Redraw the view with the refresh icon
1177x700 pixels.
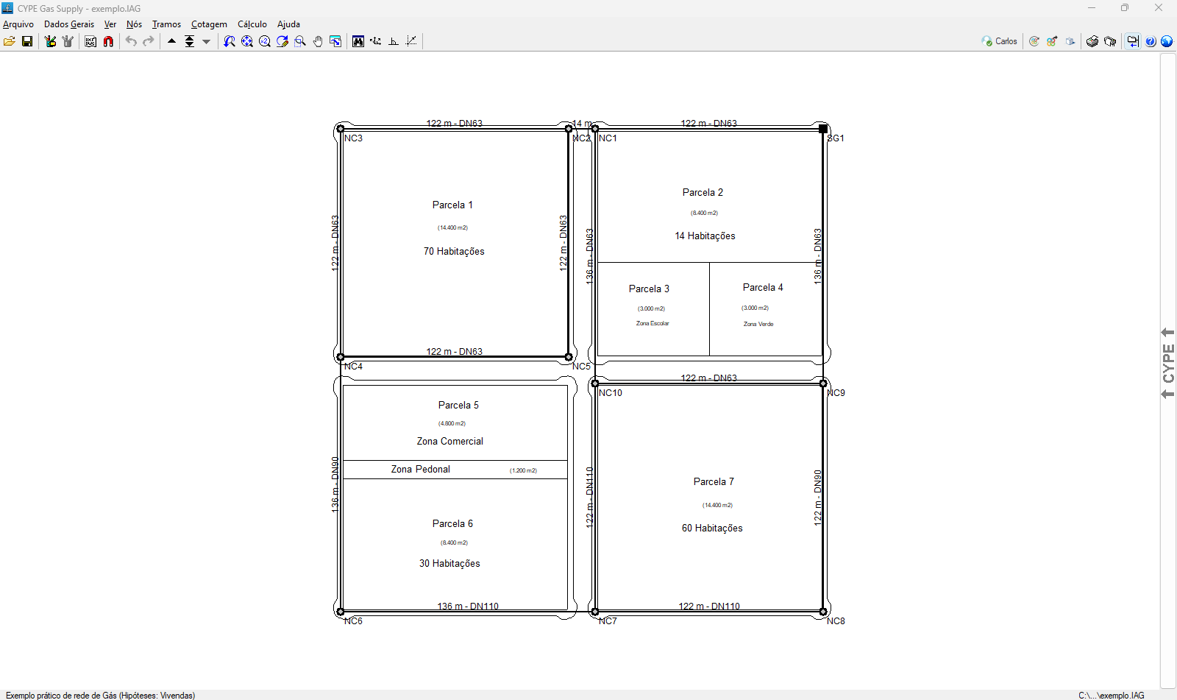282,41
